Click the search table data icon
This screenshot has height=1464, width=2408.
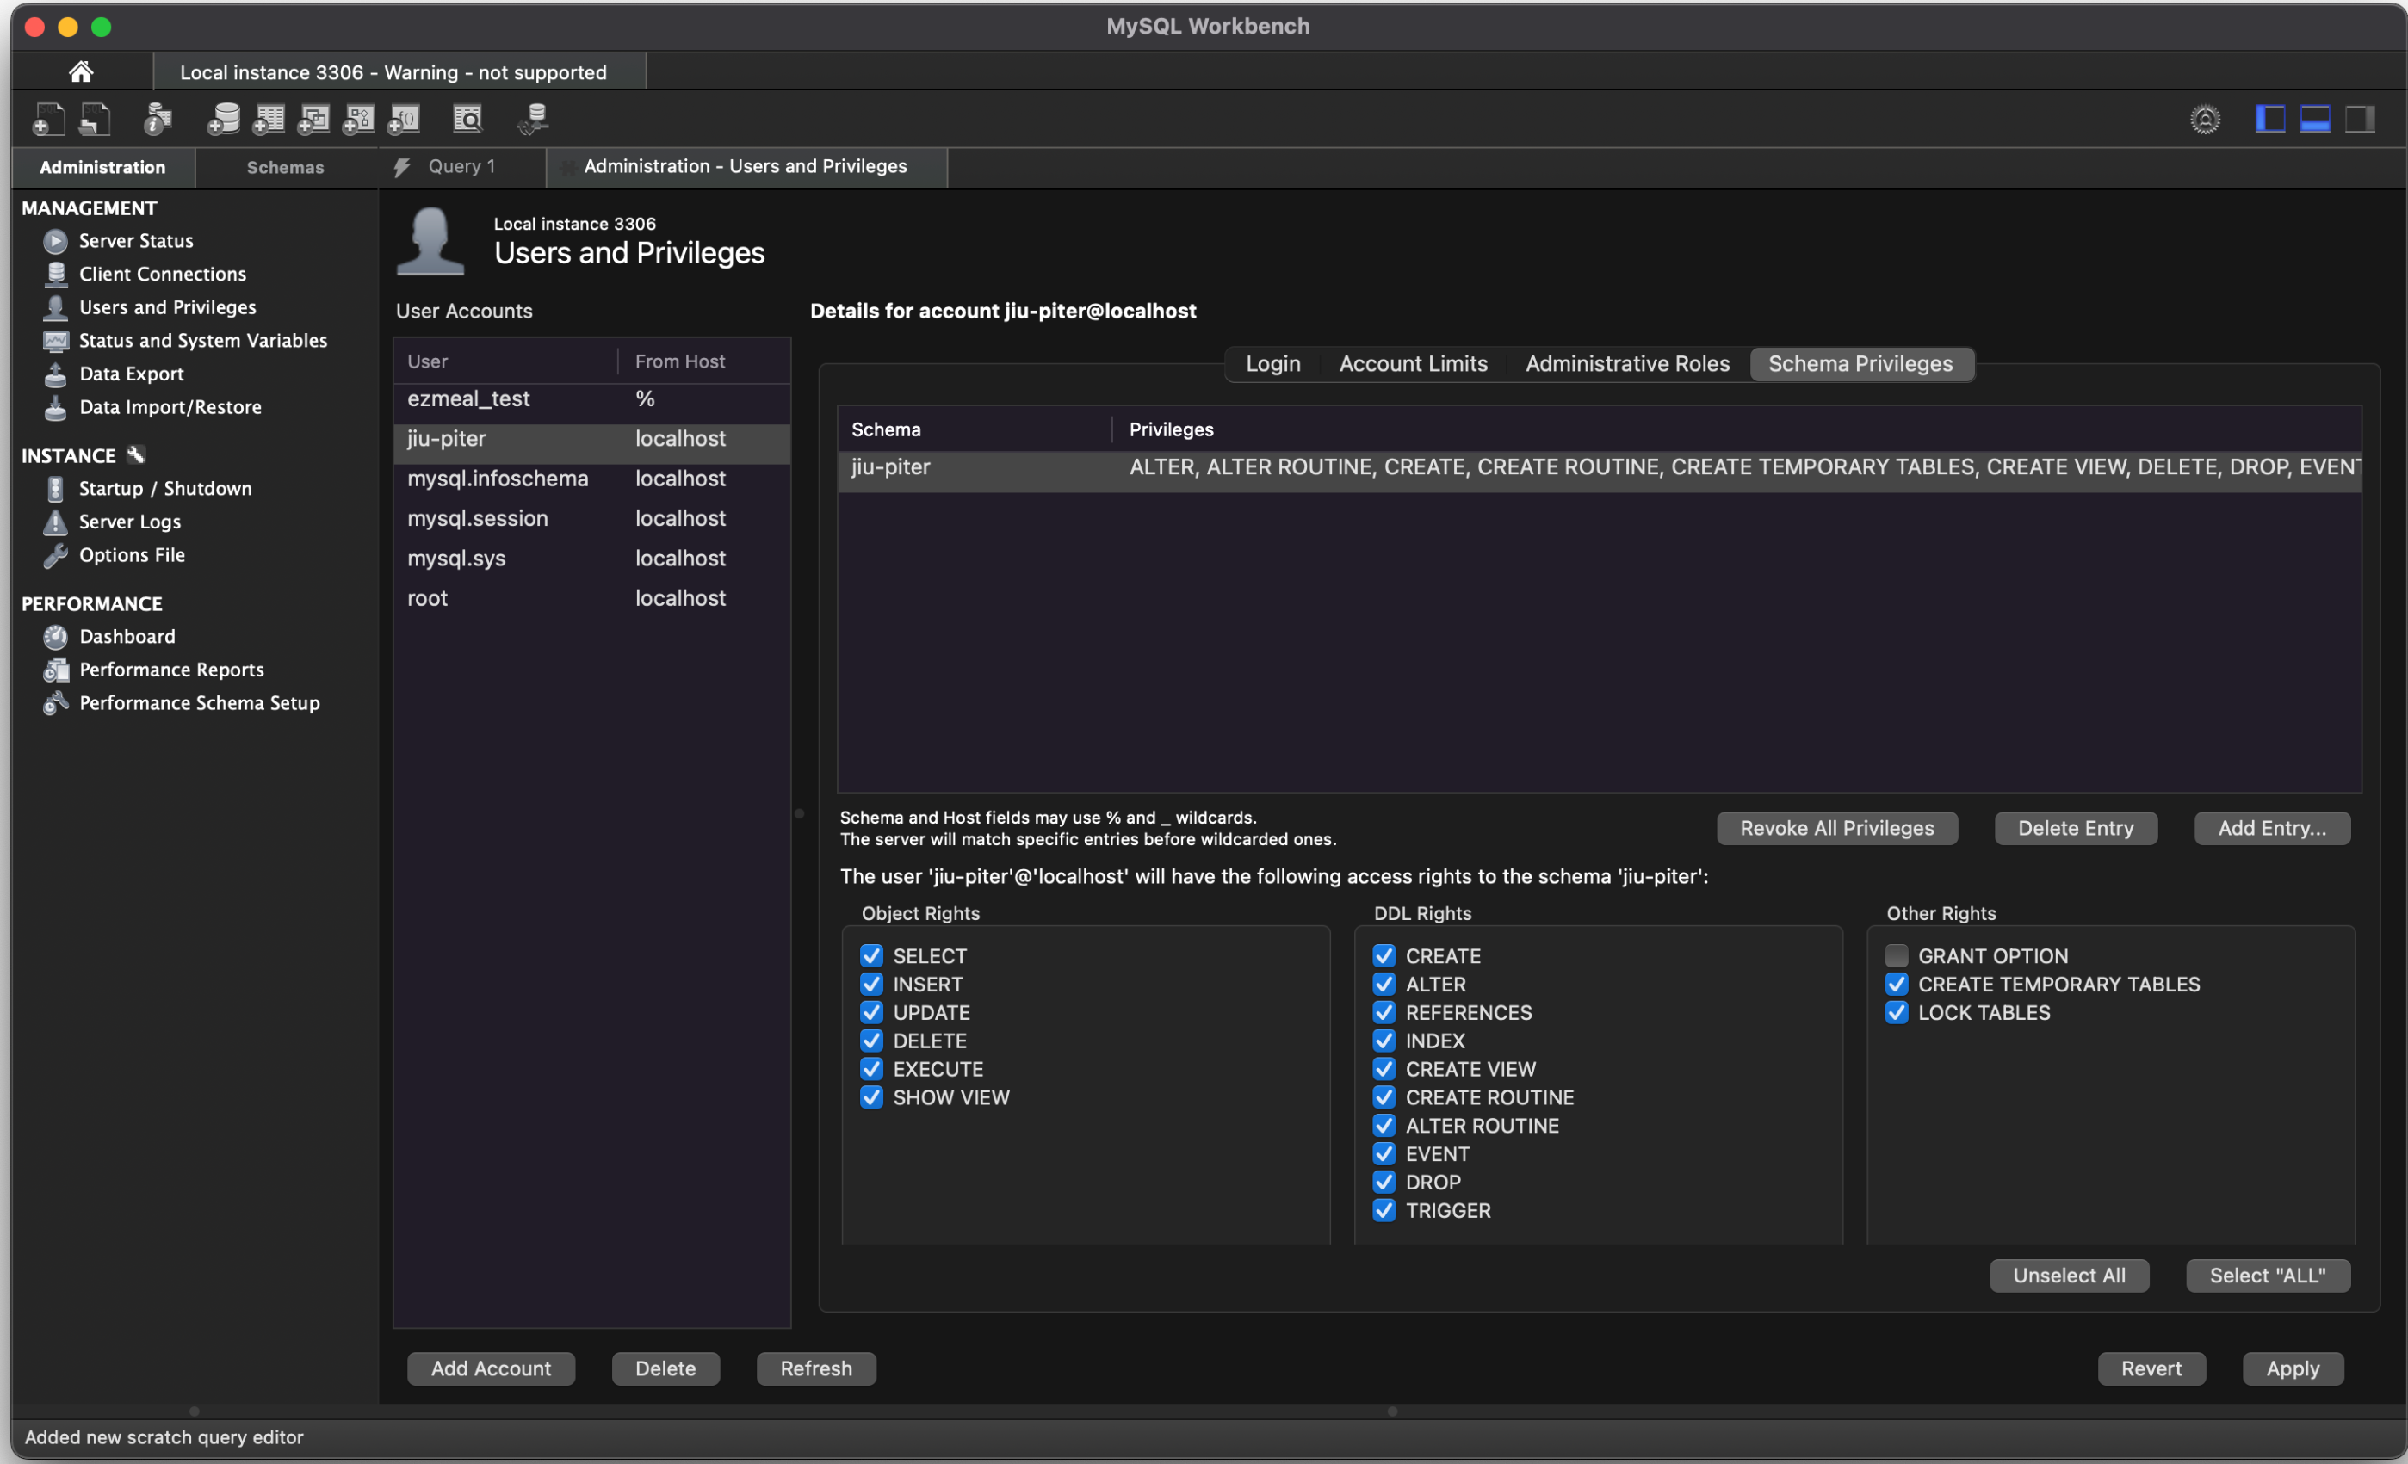[x=468, y=120]
